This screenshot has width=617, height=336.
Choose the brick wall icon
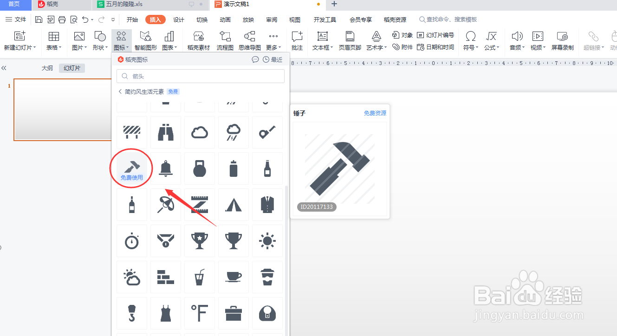tap(166, 277)
